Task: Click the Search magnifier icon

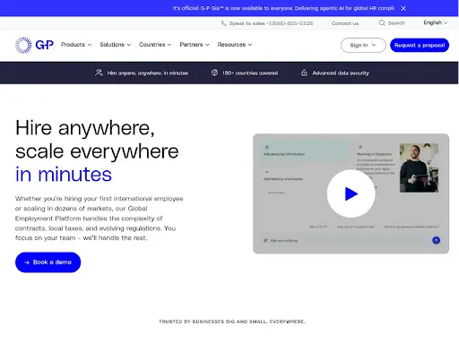Action: (382, 23)
